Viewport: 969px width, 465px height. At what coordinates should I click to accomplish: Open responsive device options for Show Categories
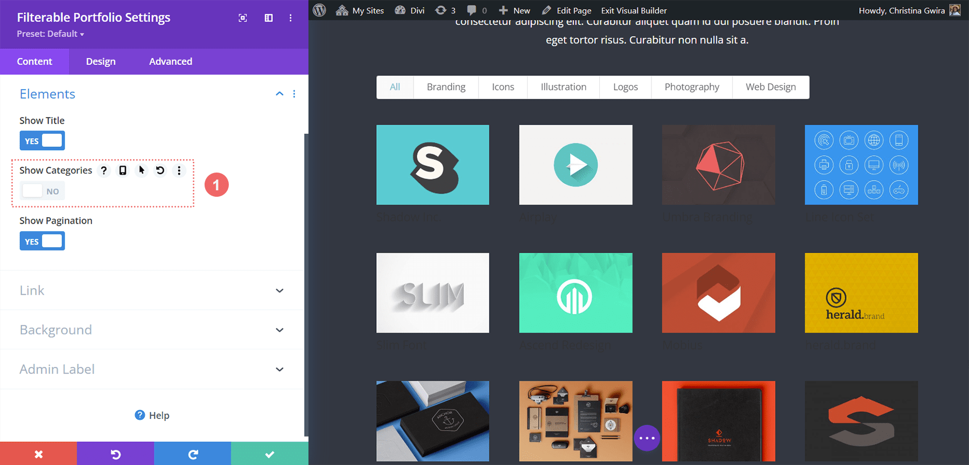click(123, 170)
